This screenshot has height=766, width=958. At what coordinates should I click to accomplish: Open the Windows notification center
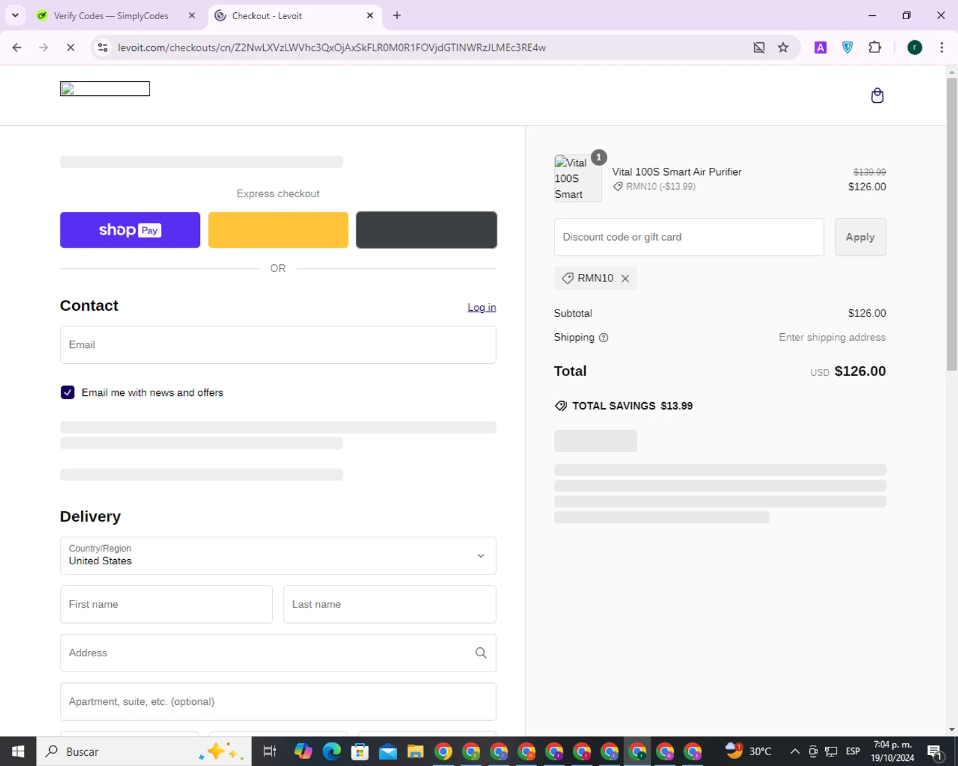pyautogui.click(x=934, y=751)
